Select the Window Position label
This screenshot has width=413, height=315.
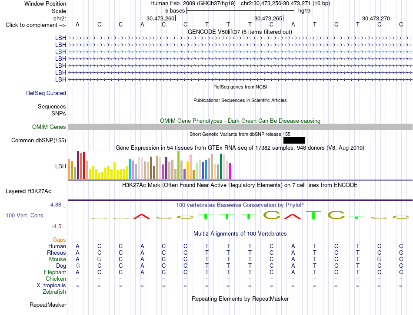pos(45,3)
